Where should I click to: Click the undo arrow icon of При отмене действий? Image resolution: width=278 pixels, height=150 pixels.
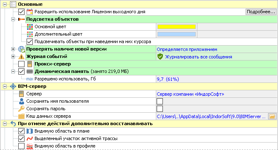(x=13, y=123)
